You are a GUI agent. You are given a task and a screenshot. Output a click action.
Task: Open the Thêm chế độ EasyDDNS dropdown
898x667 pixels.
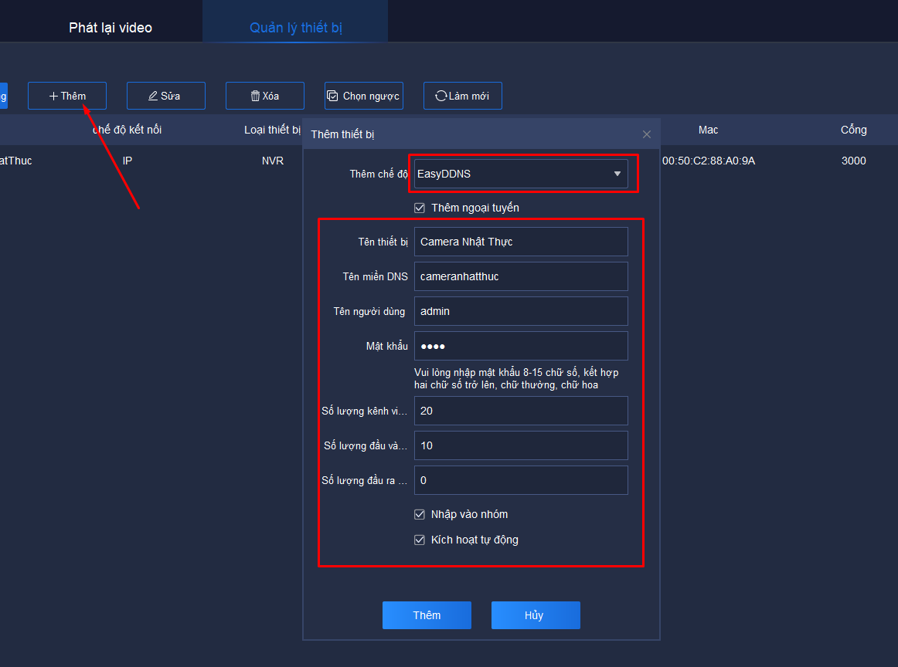521,174
